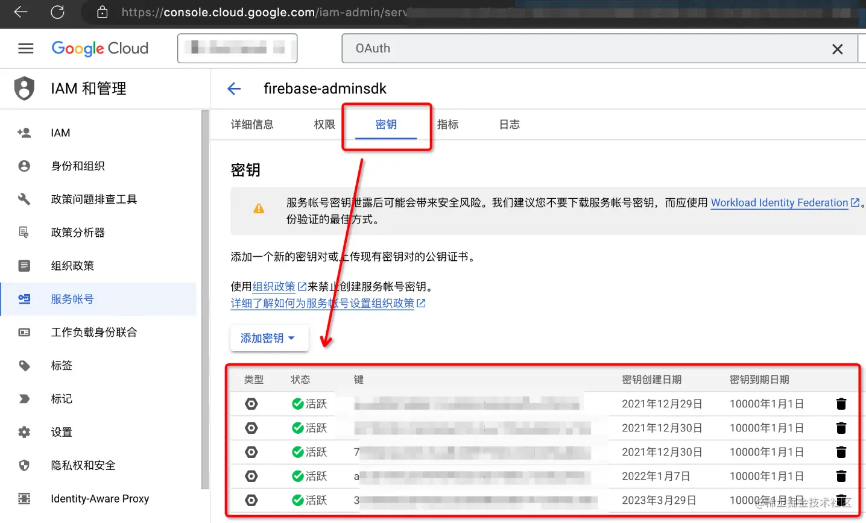Click the 10000年1月1日 expiry in the 2021年12月29日 row
Viewport: 866px width, 523px height.
click(766, 404)
